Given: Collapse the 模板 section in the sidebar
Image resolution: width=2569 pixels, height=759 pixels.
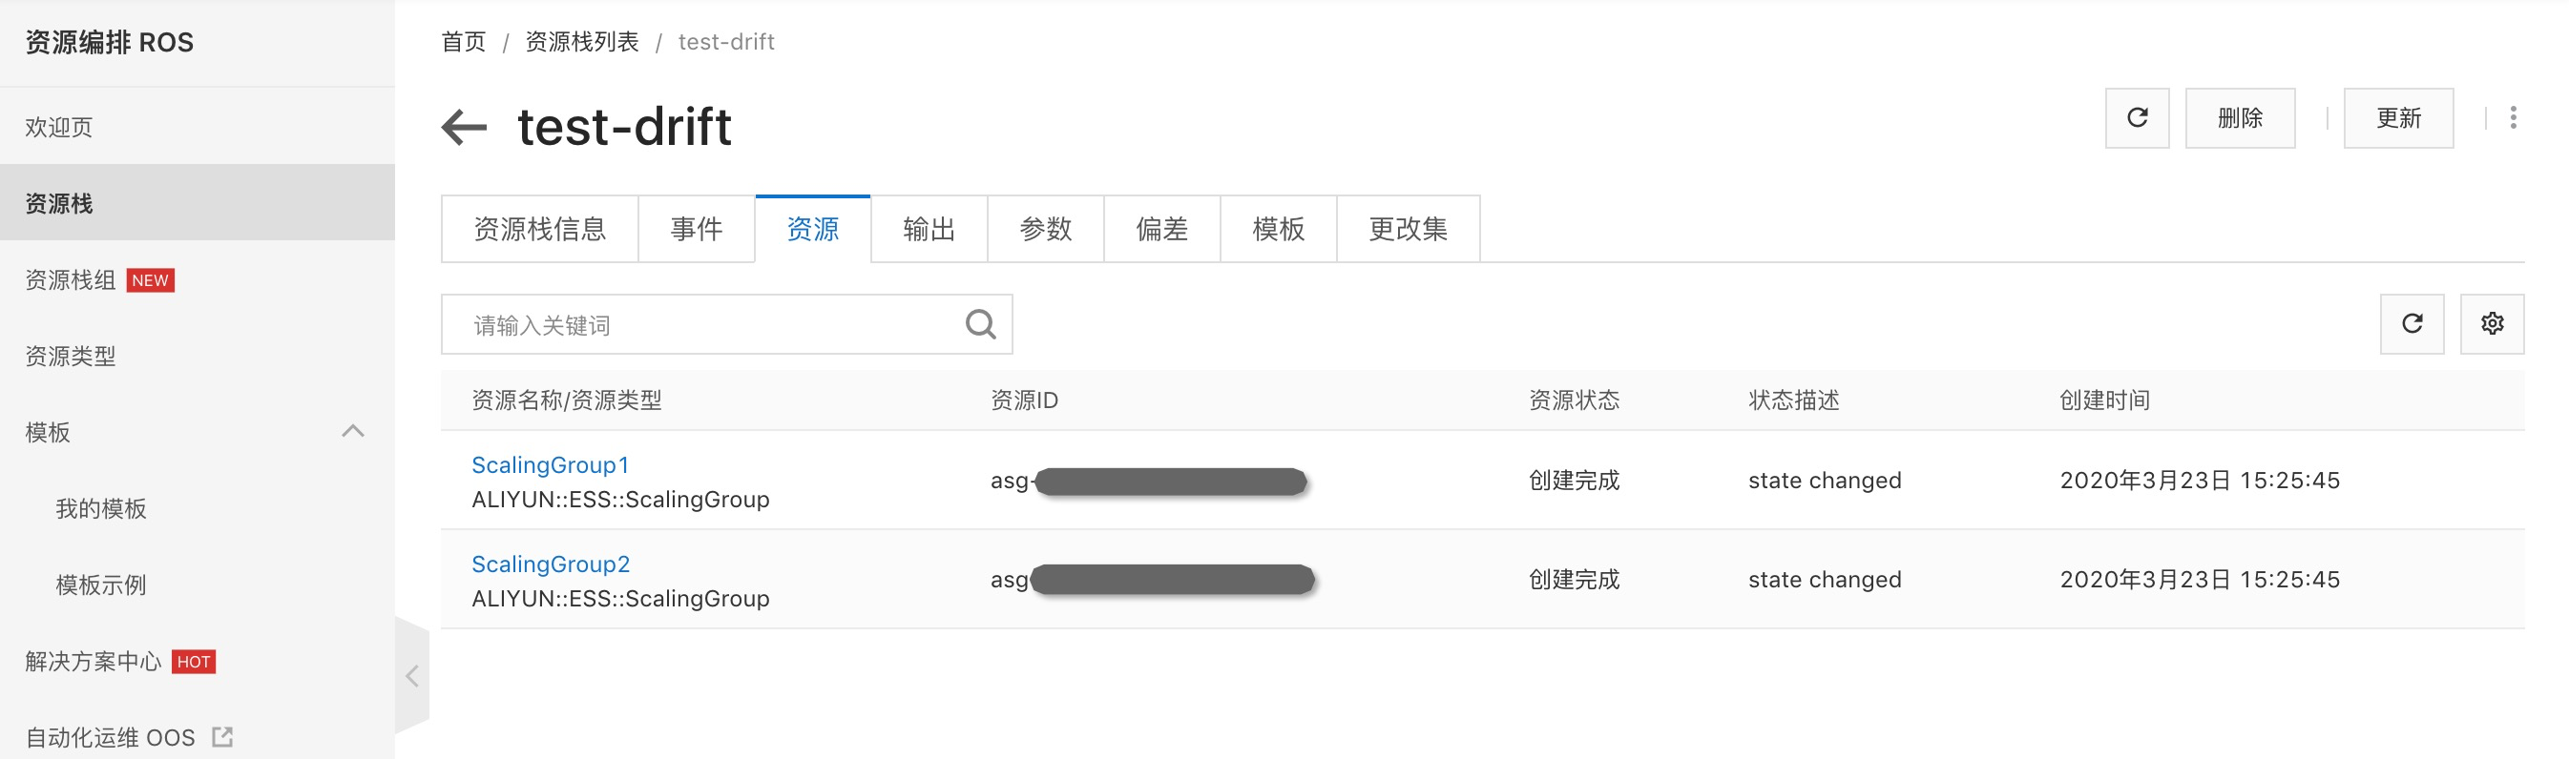Looking at the screenshot, I should 353,431.
